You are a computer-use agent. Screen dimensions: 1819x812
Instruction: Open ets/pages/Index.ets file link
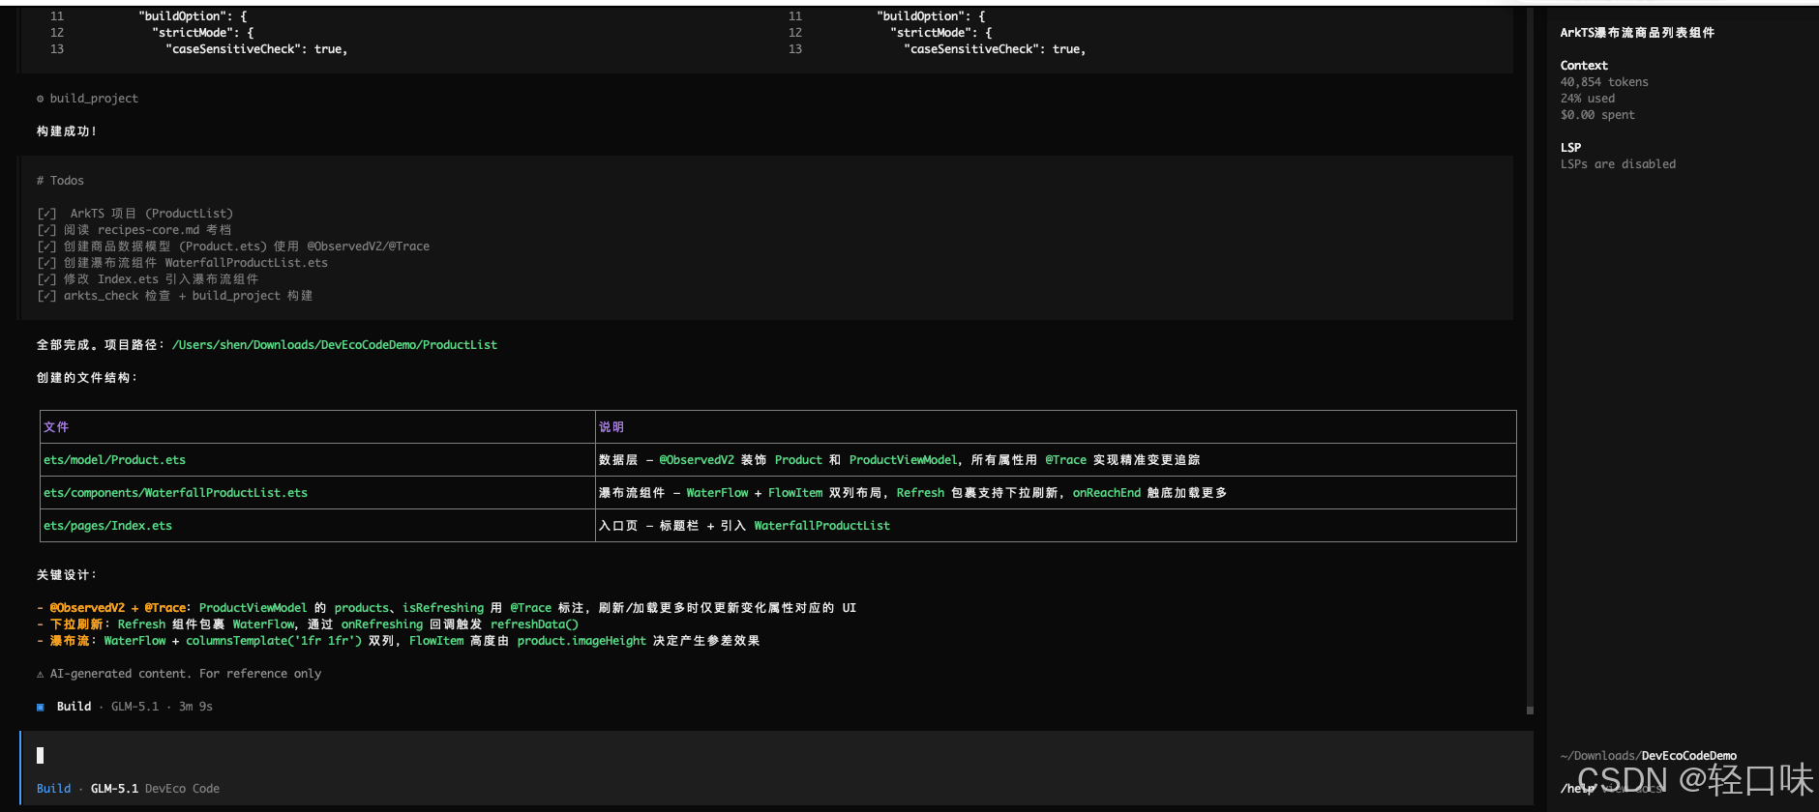click(x=107, y=526)
